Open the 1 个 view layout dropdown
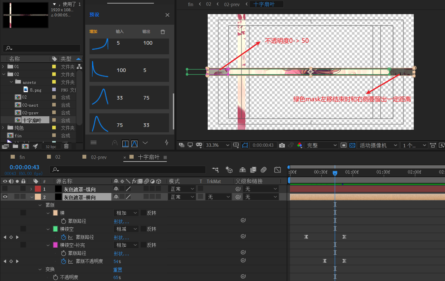 pos(414,145)
